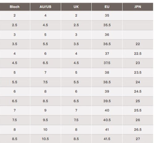This screenshot has height=143, width=154.
Task: Select the EU column header
Action: pyautogui.click(x=107, y=7)
